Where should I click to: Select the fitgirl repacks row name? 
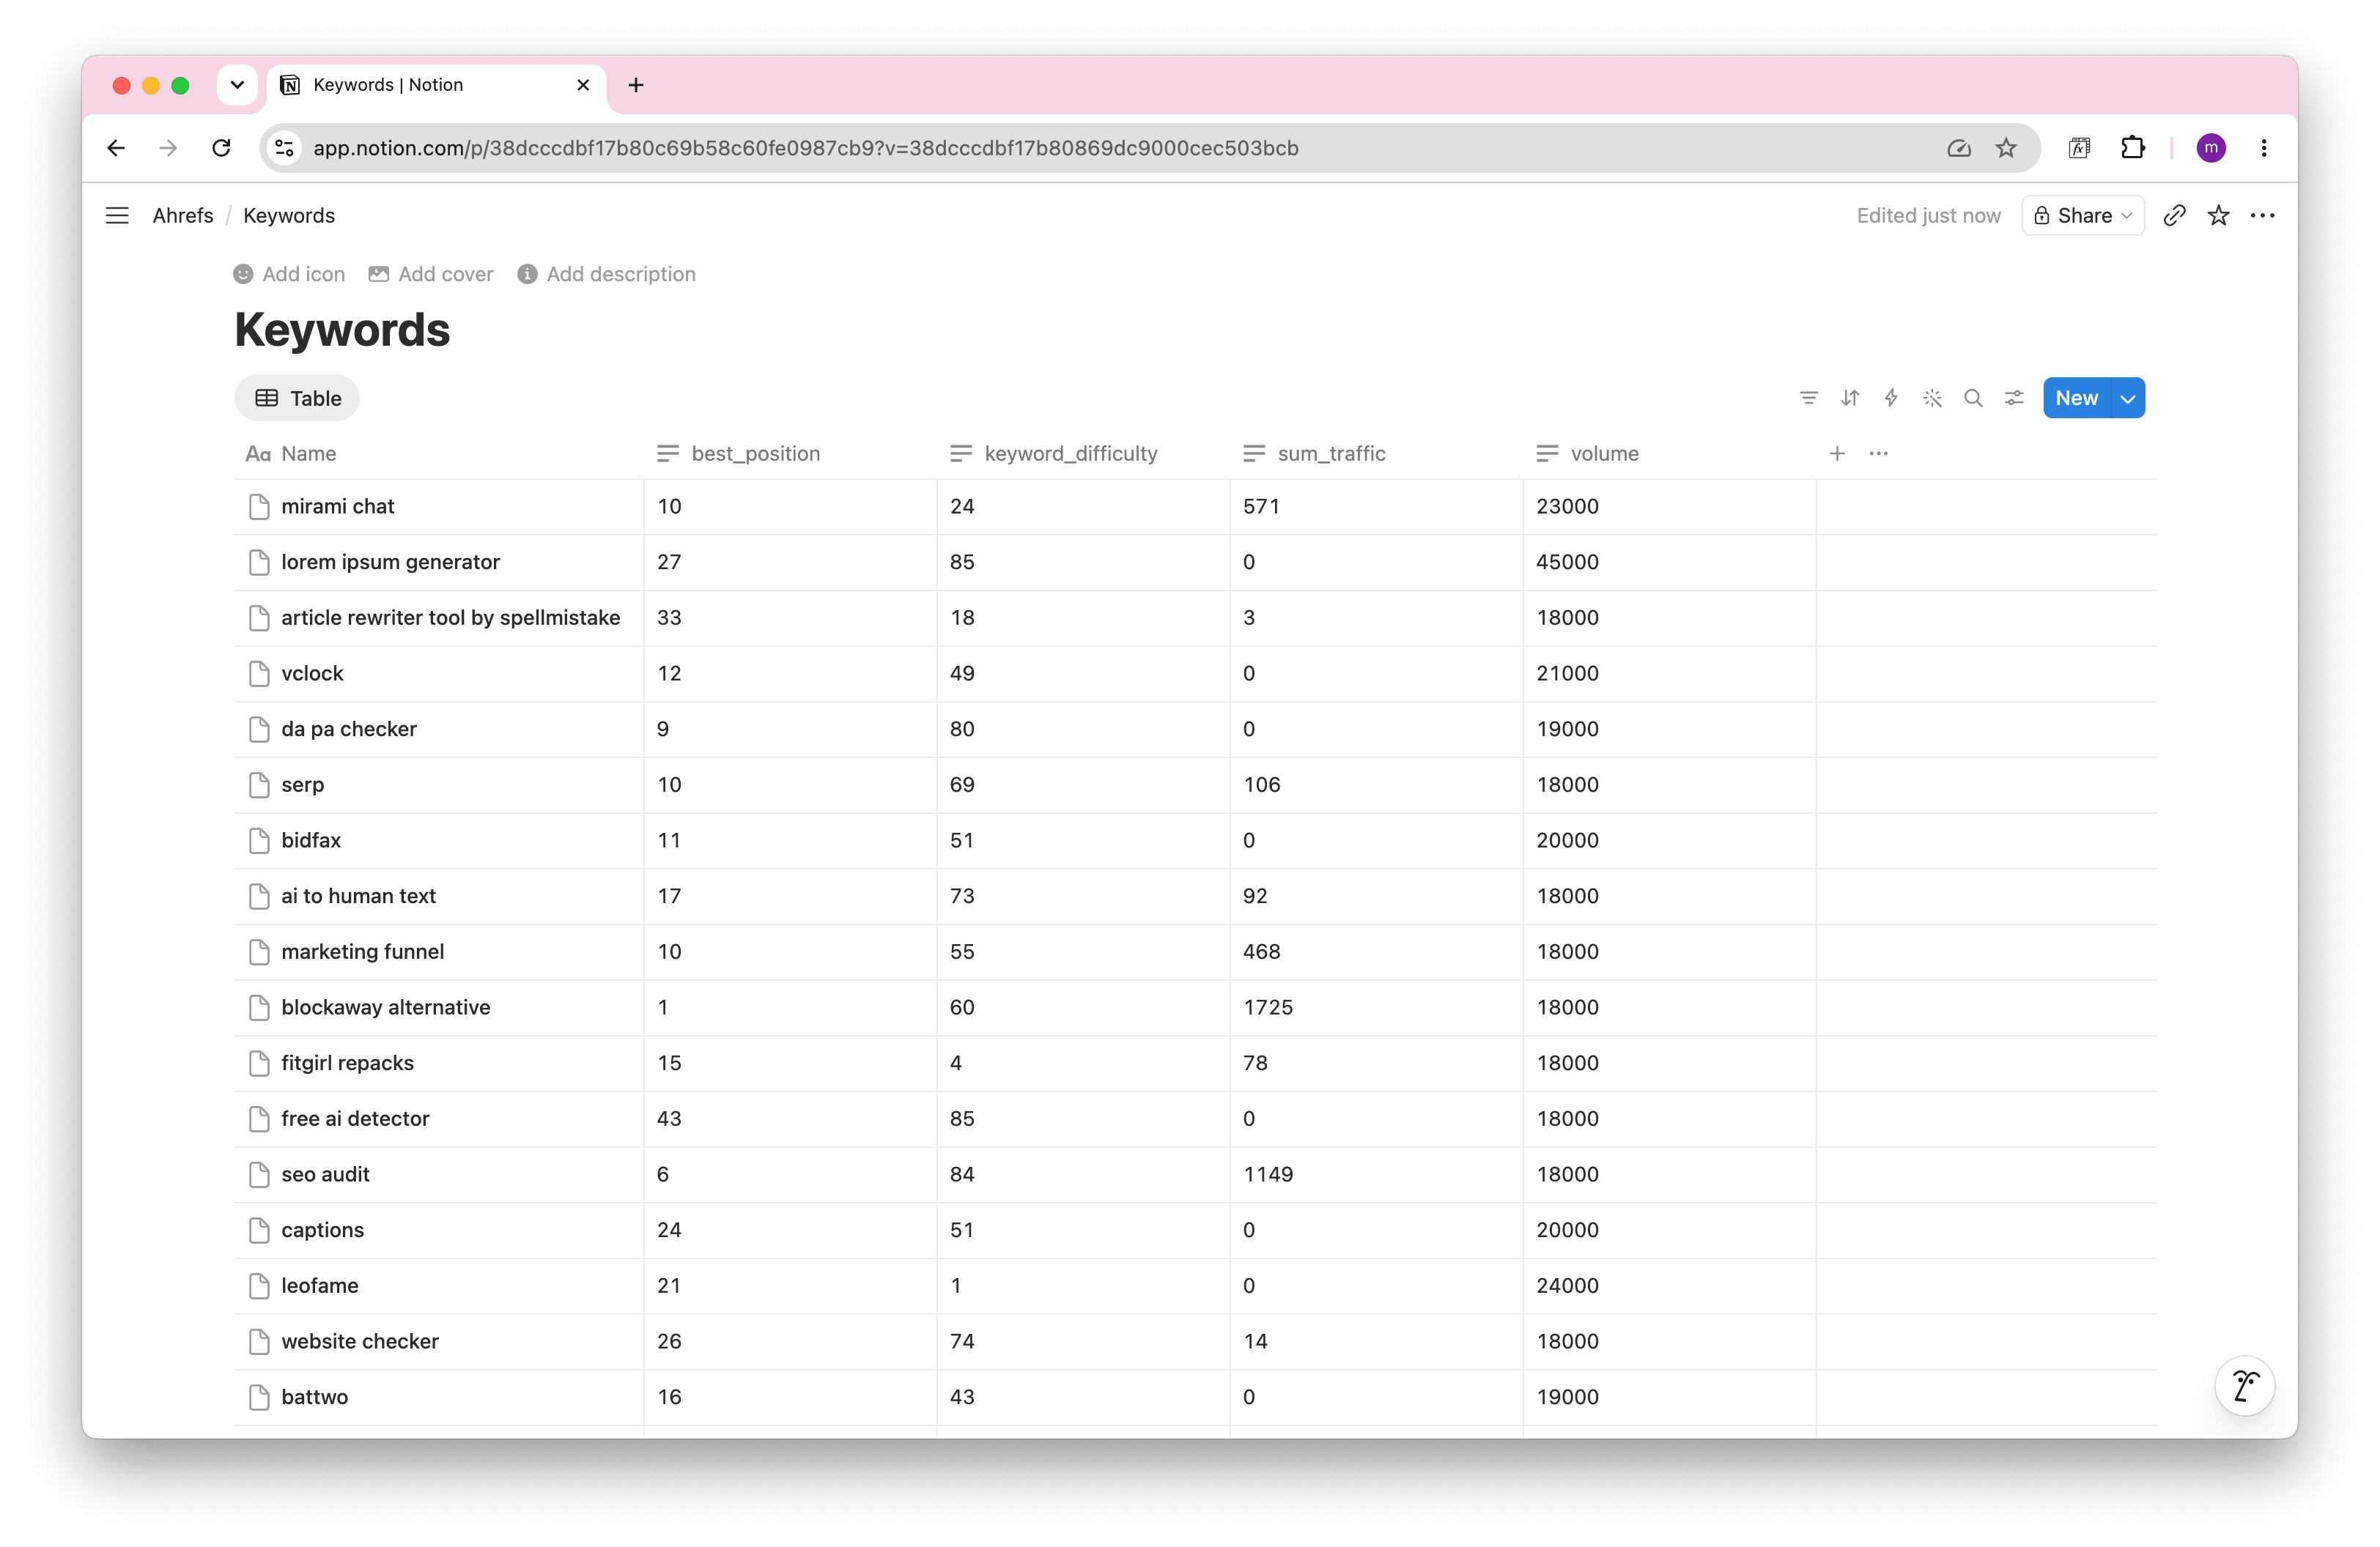[347, 1064]
